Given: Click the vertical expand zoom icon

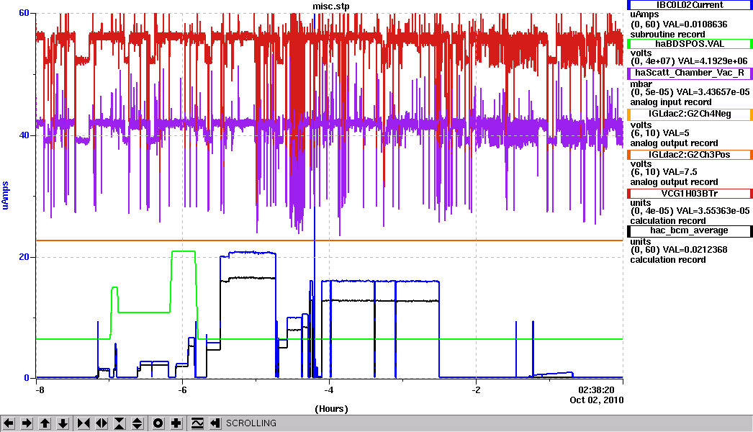Looking at the screenshot, I should point(137,423).
